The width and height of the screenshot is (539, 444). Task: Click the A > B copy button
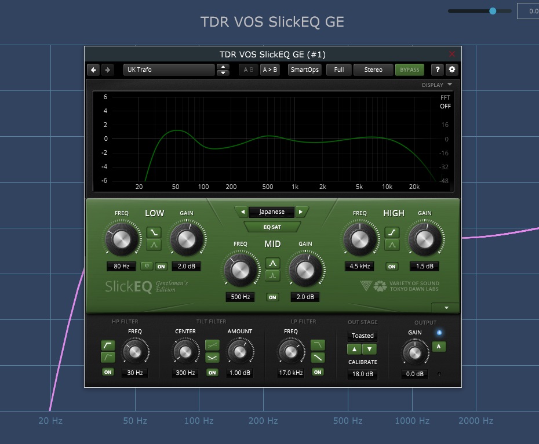(270, 70)
